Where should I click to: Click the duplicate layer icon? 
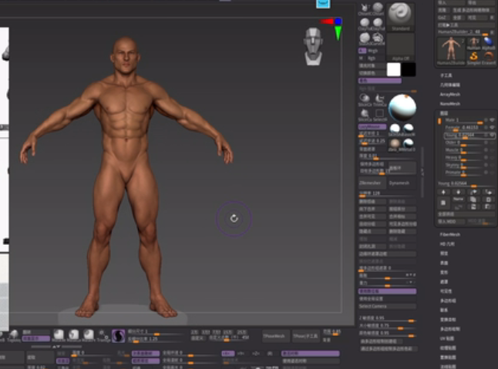[473, 200]
